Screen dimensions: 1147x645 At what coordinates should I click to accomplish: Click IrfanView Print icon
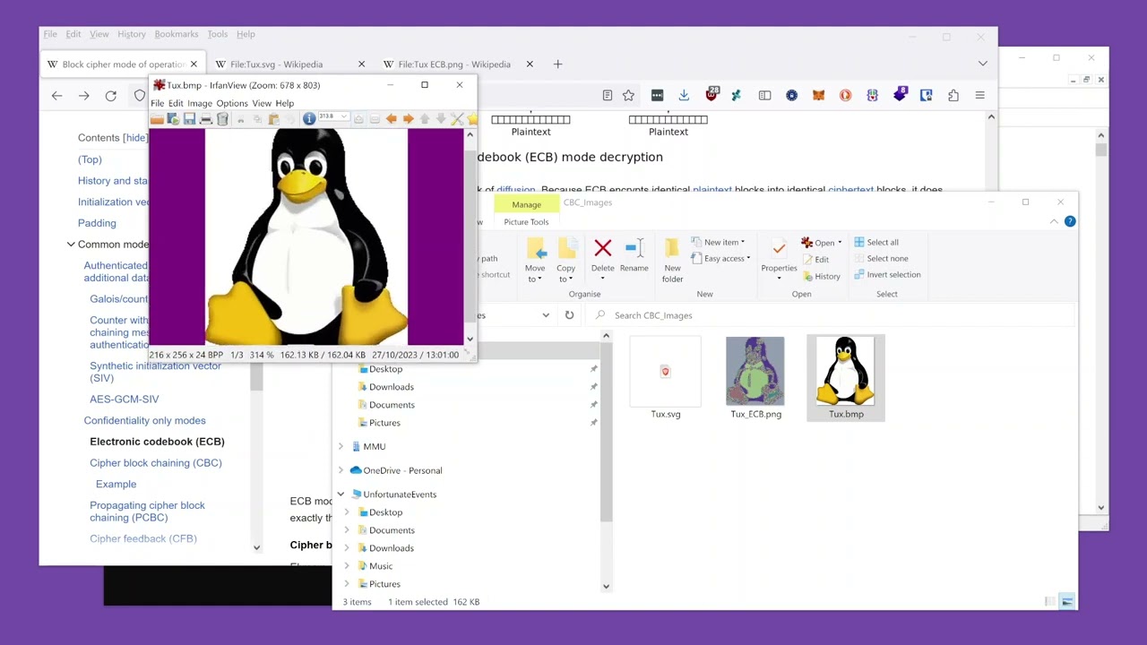click(206, 119)
